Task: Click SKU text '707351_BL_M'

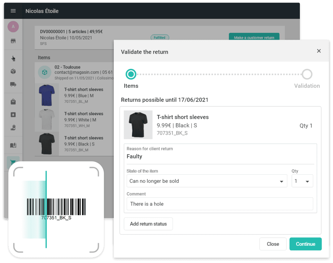Action: [x=76, y=102]
